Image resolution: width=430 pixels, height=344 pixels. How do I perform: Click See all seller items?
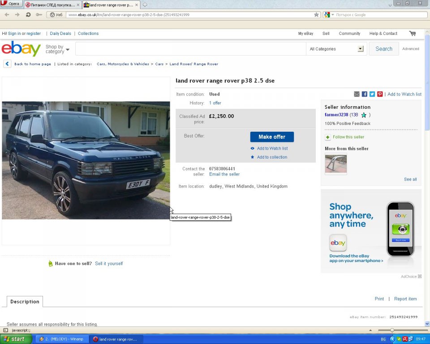point(410,180)
